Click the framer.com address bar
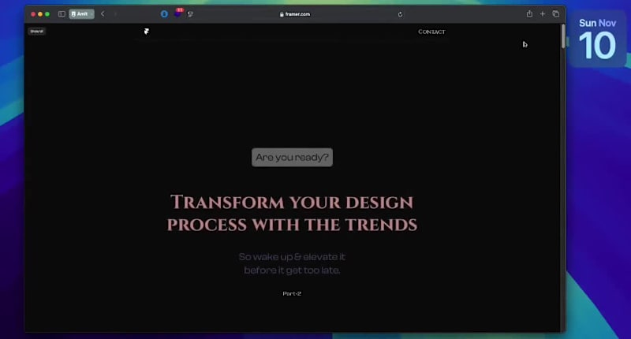 [295, 14]
